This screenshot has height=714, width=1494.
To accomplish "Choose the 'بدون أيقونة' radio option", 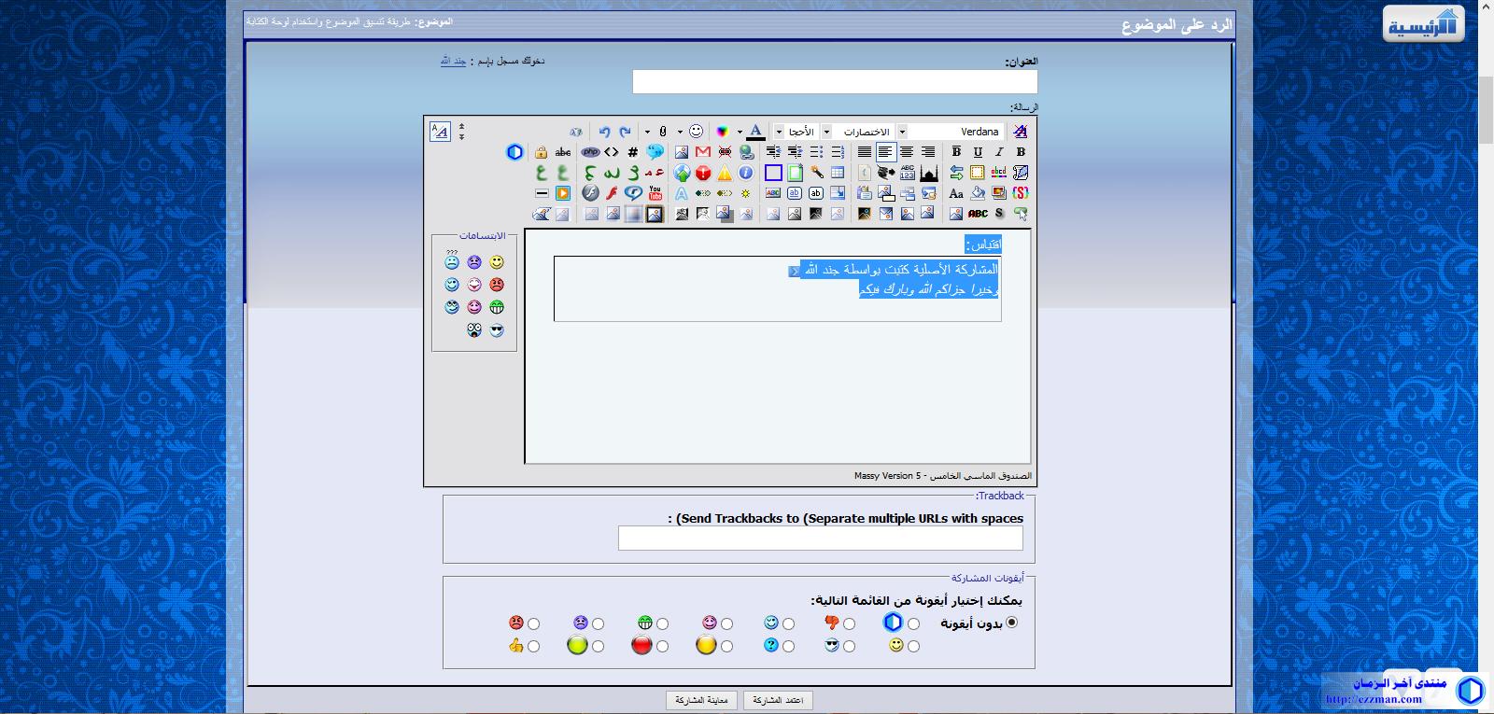I will click(1012, 623).
